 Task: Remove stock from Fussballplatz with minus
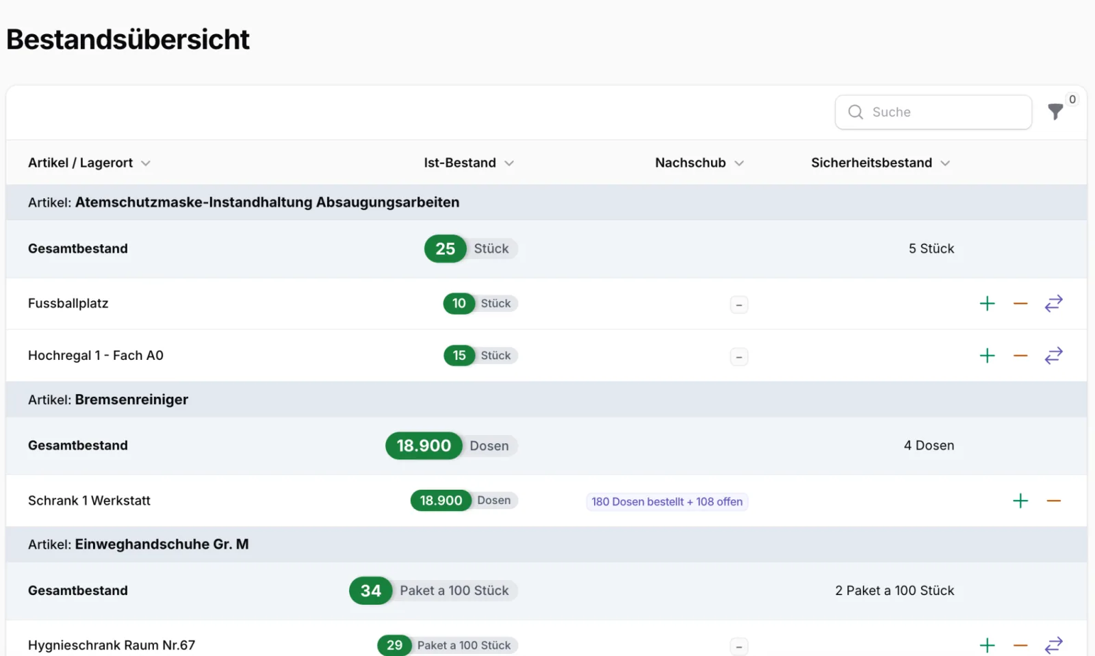point(1020,303)
